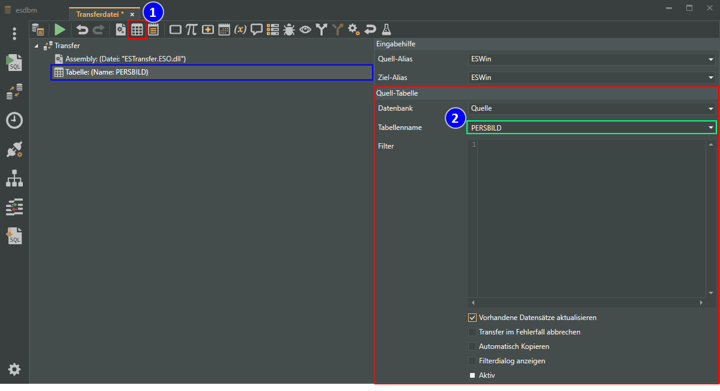Enable Transfer im Fehlerfall abbrechen checkbox
Viewport: 720px width, 391px height.
(x=472, y=332)
